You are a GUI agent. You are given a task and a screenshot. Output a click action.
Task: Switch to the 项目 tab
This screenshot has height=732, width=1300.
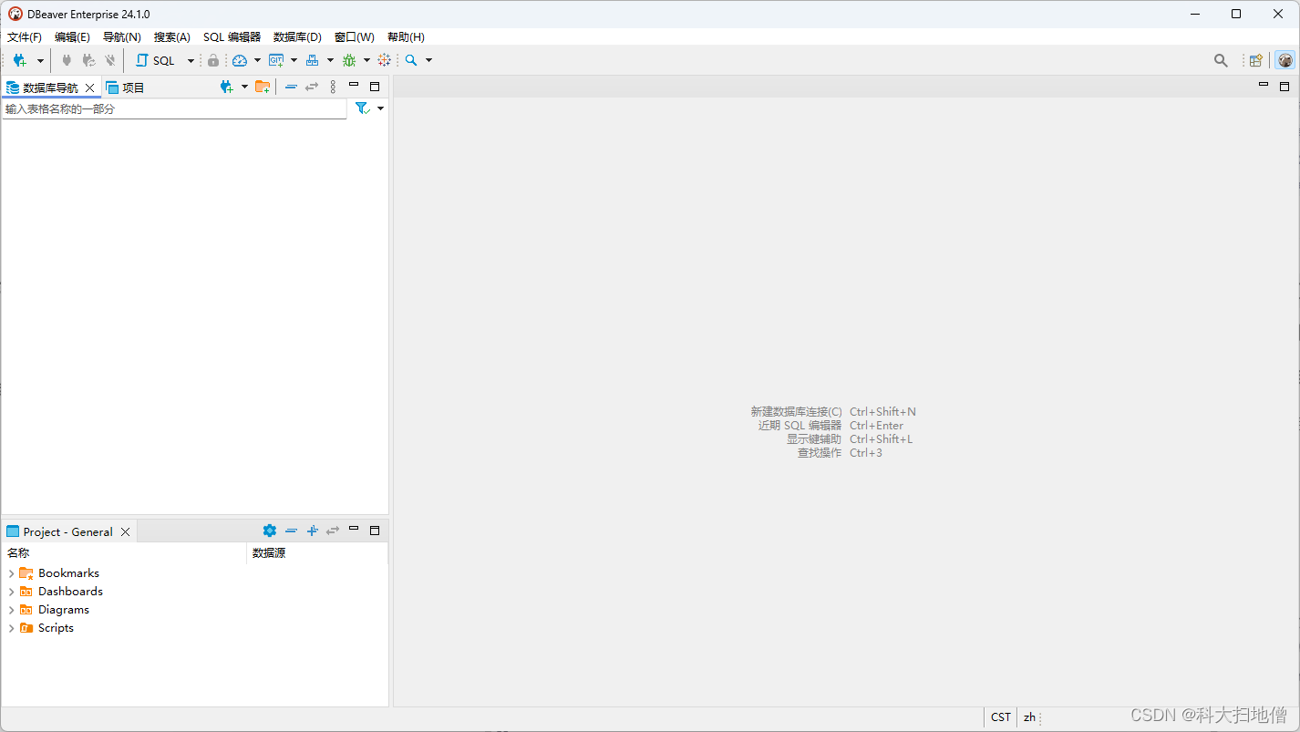click(126, 88)
